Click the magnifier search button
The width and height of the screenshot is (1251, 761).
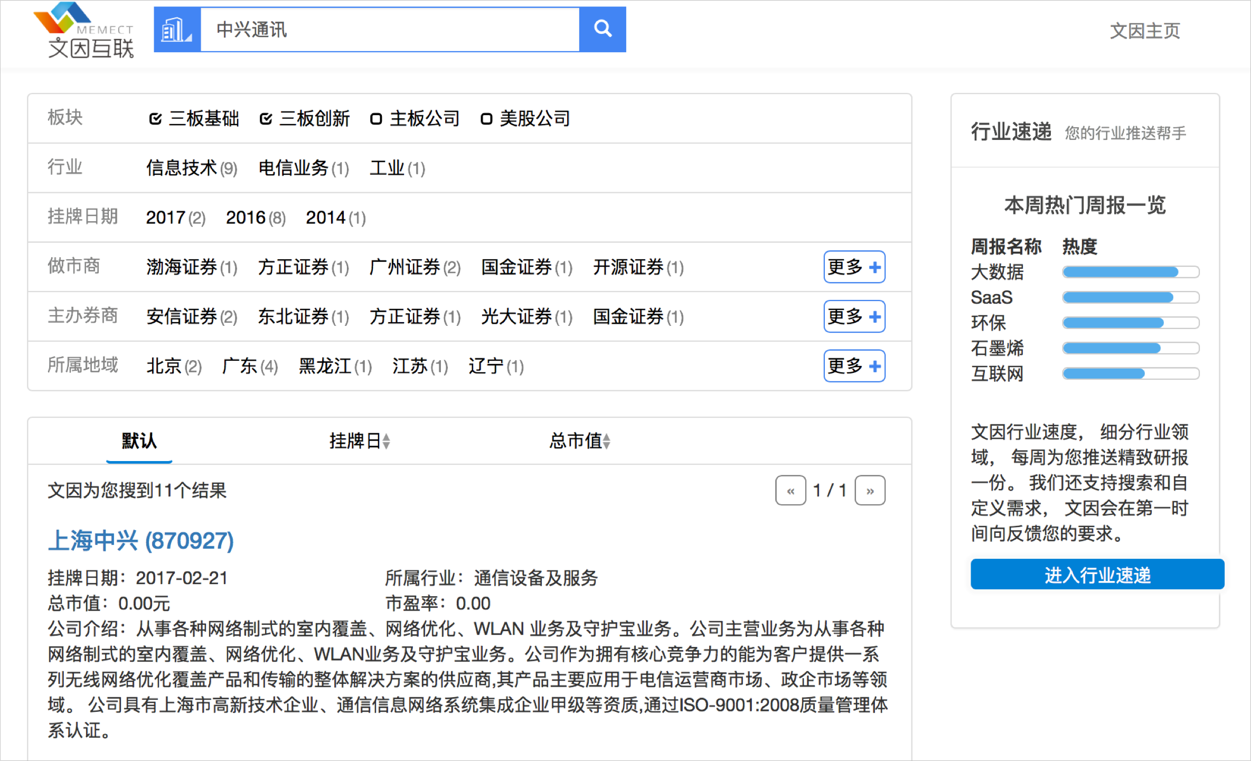pos(603,30)
